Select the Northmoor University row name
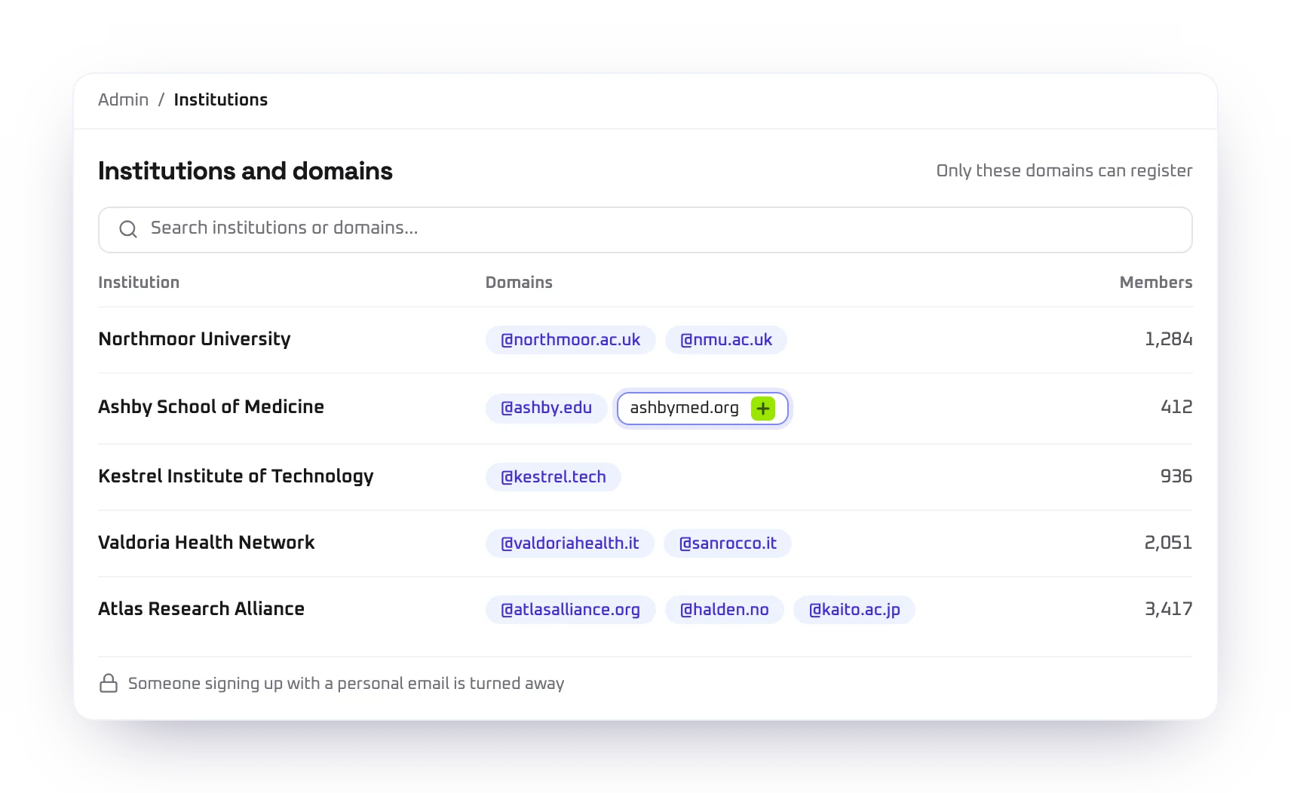The width and height of the screenshot is (1291, 793). pyautogui.click(x=195, y=339)
